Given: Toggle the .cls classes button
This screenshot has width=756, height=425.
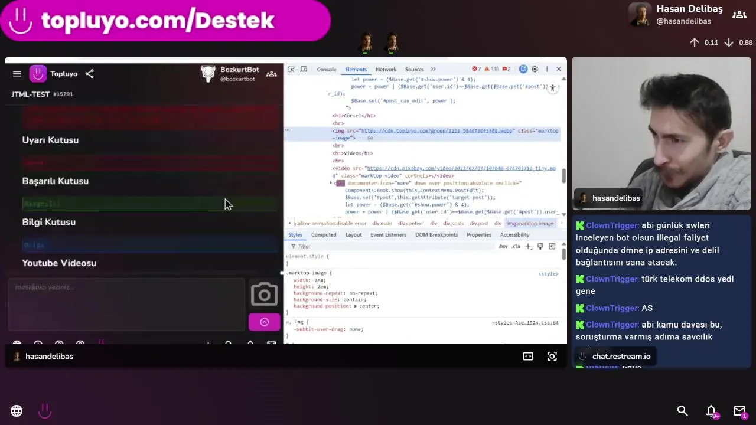Looking at the screenshot, I should click(516, 246).
